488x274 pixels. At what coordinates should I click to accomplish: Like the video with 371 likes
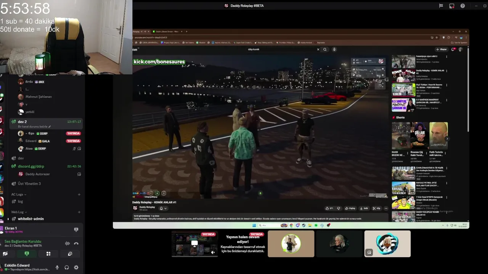329,208
